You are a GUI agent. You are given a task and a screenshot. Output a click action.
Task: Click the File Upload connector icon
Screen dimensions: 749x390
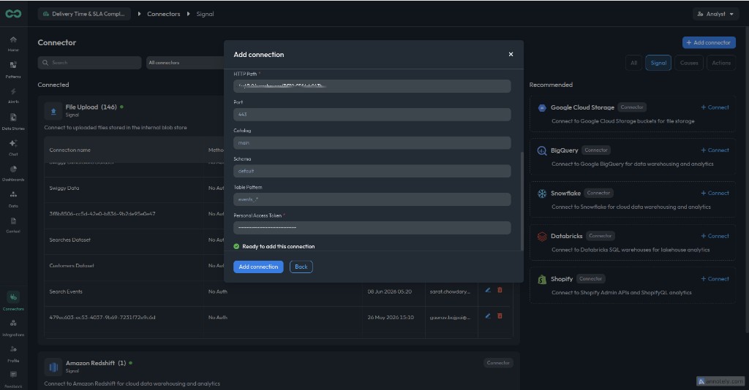pos(53,110)
